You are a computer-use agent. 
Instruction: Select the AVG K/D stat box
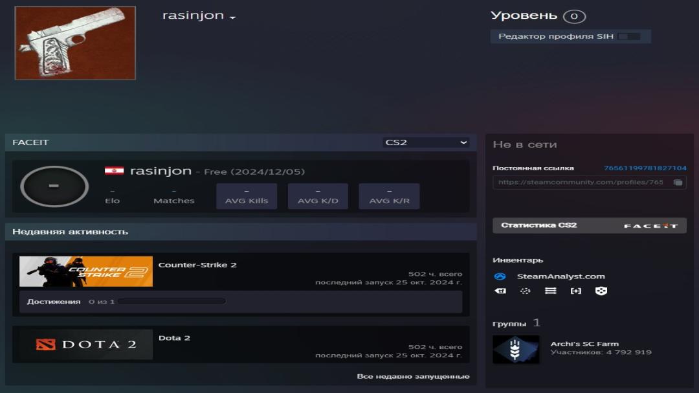(318, 196)
